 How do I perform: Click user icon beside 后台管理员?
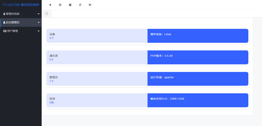point(4,23)
